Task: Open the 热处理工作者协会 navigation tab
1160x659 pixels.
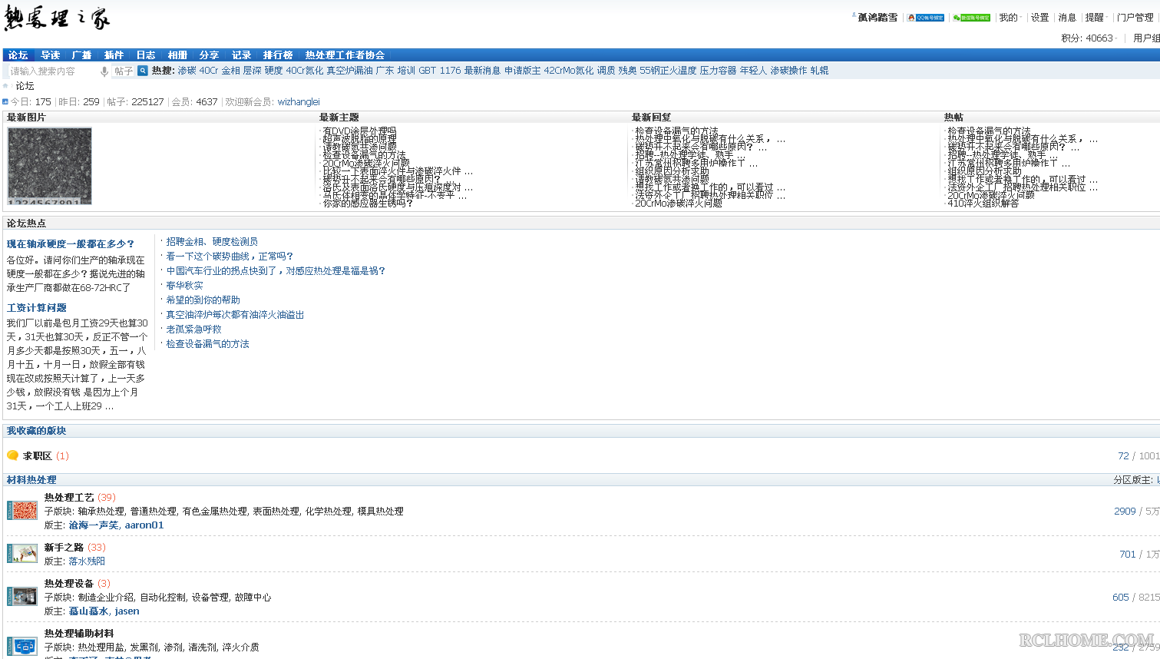Action: tap(345, 55)
